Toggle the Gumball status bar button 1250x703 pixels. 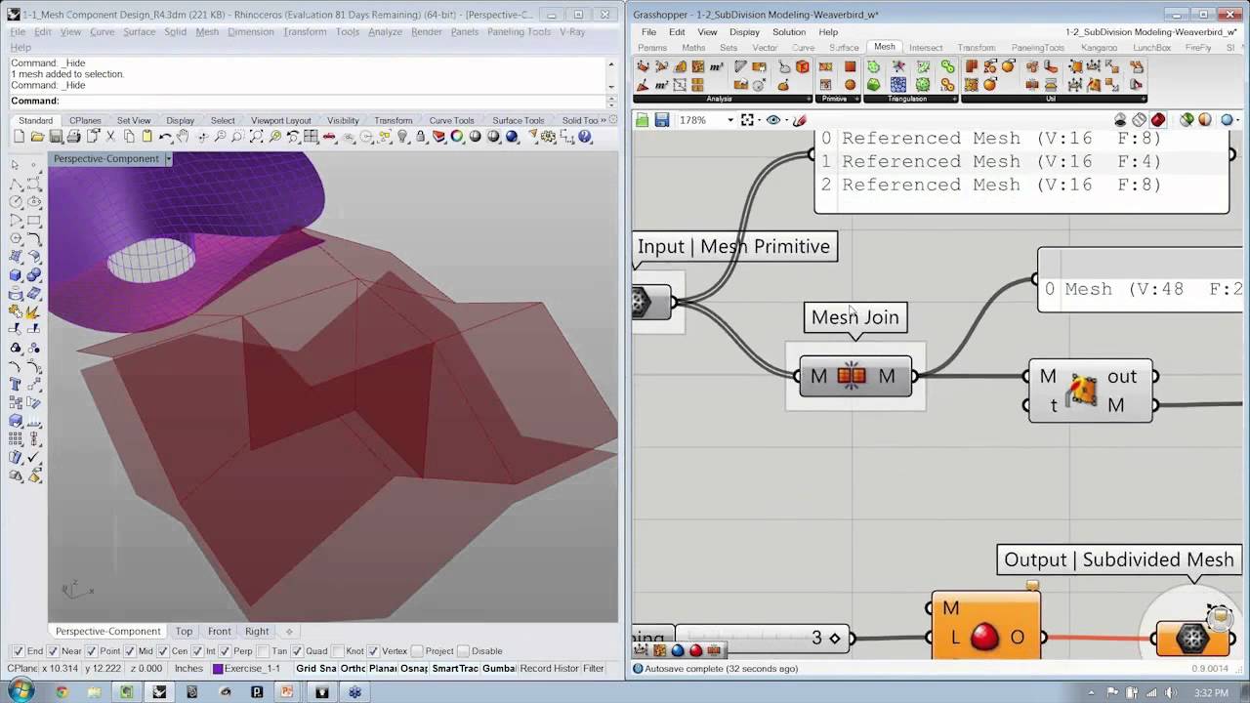click(499, 669)
